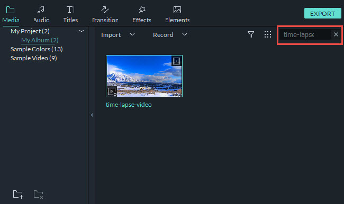
Task: Open the Audio music note tab
Action: (41, 15)
